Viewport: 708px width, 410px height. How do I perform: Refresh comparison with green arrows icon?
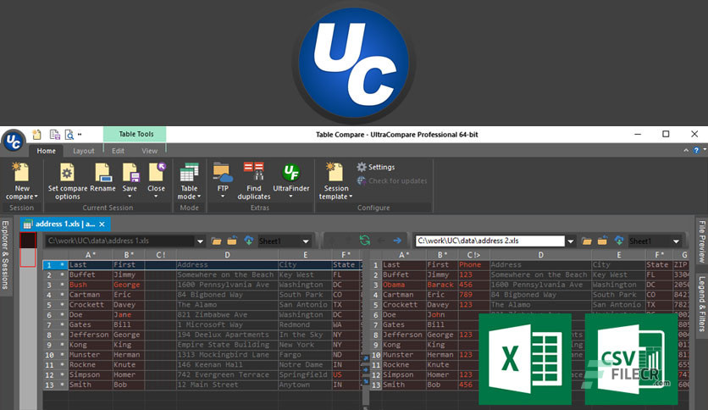tap(365, 241)
